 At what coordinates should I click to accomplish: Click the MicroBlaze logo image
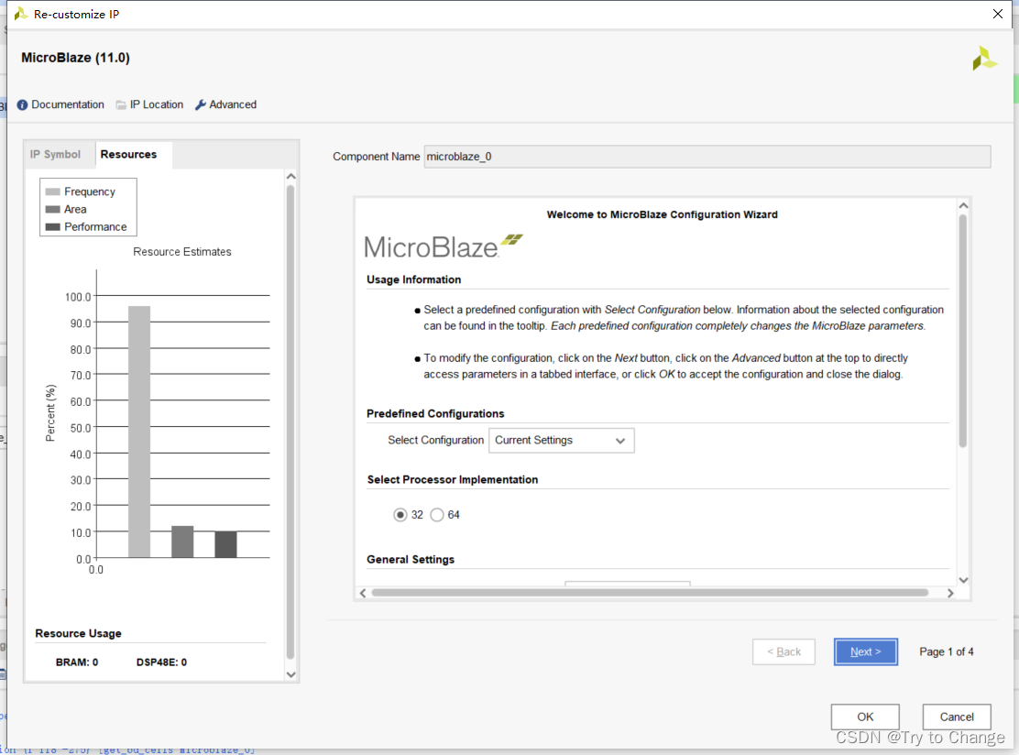pos(440,244)
